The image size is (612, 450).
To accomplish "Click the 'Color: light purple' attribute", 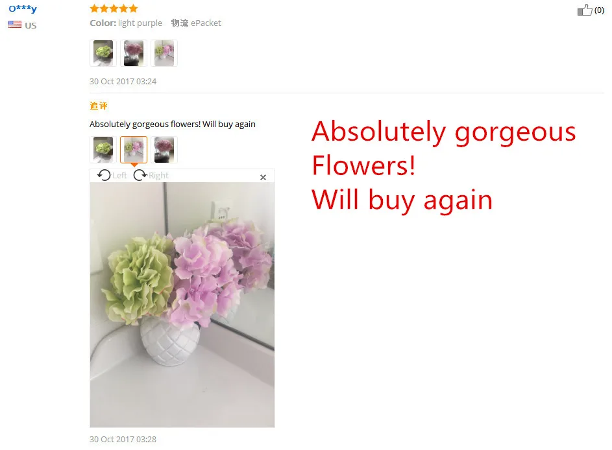I will click(126, 23).
